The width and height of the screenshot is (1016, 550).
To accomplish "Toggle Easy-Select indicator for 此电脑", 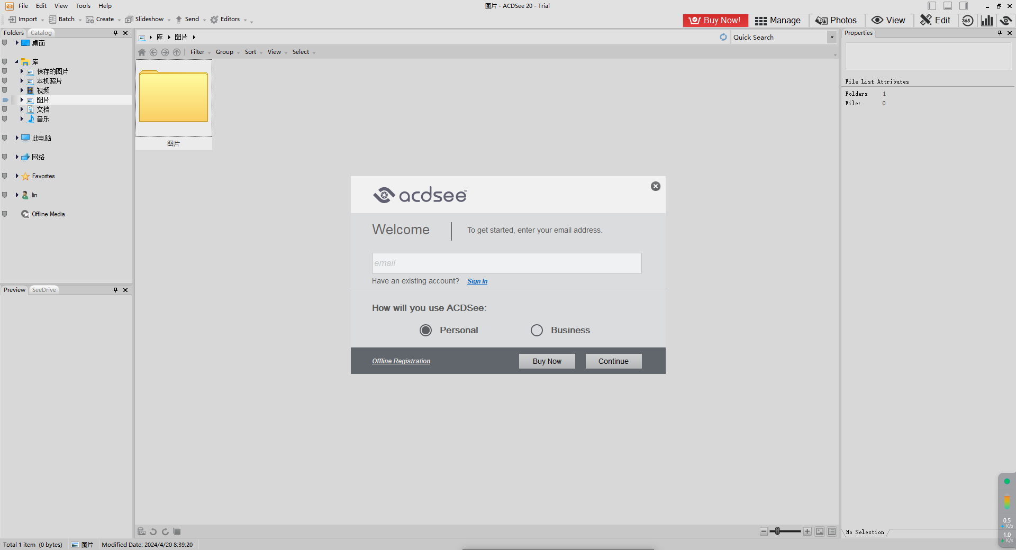I will 5,138.
